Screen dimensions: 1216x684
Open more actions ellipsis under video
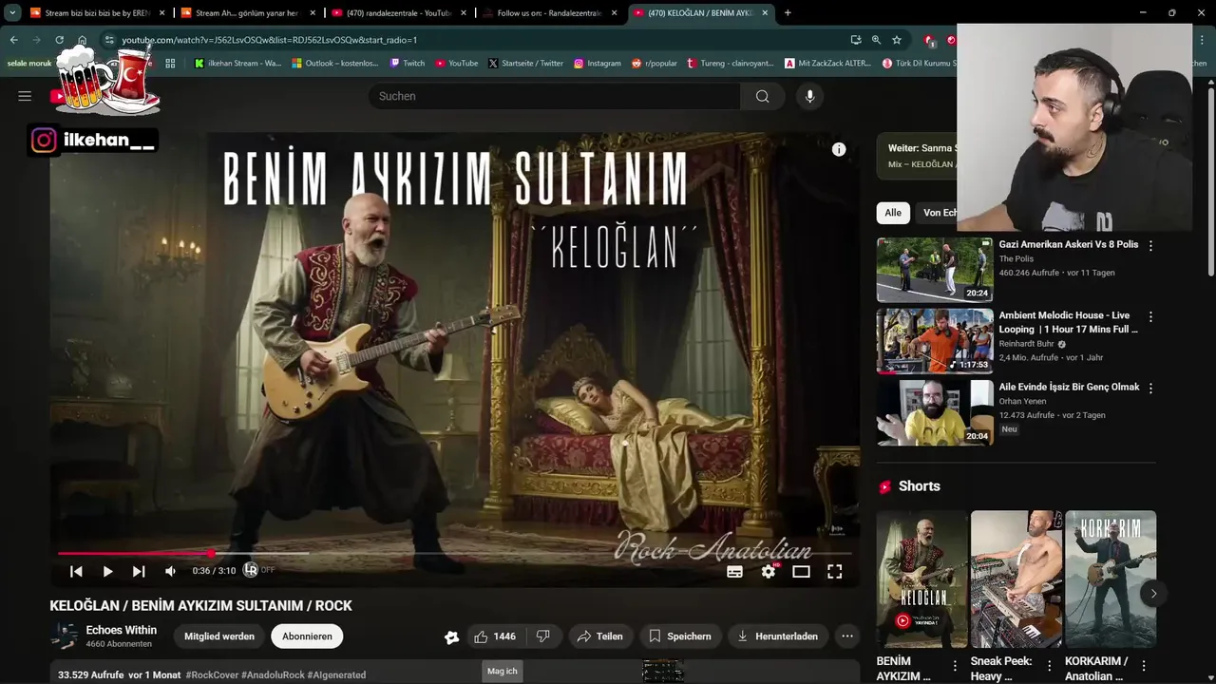pos(847,636)
